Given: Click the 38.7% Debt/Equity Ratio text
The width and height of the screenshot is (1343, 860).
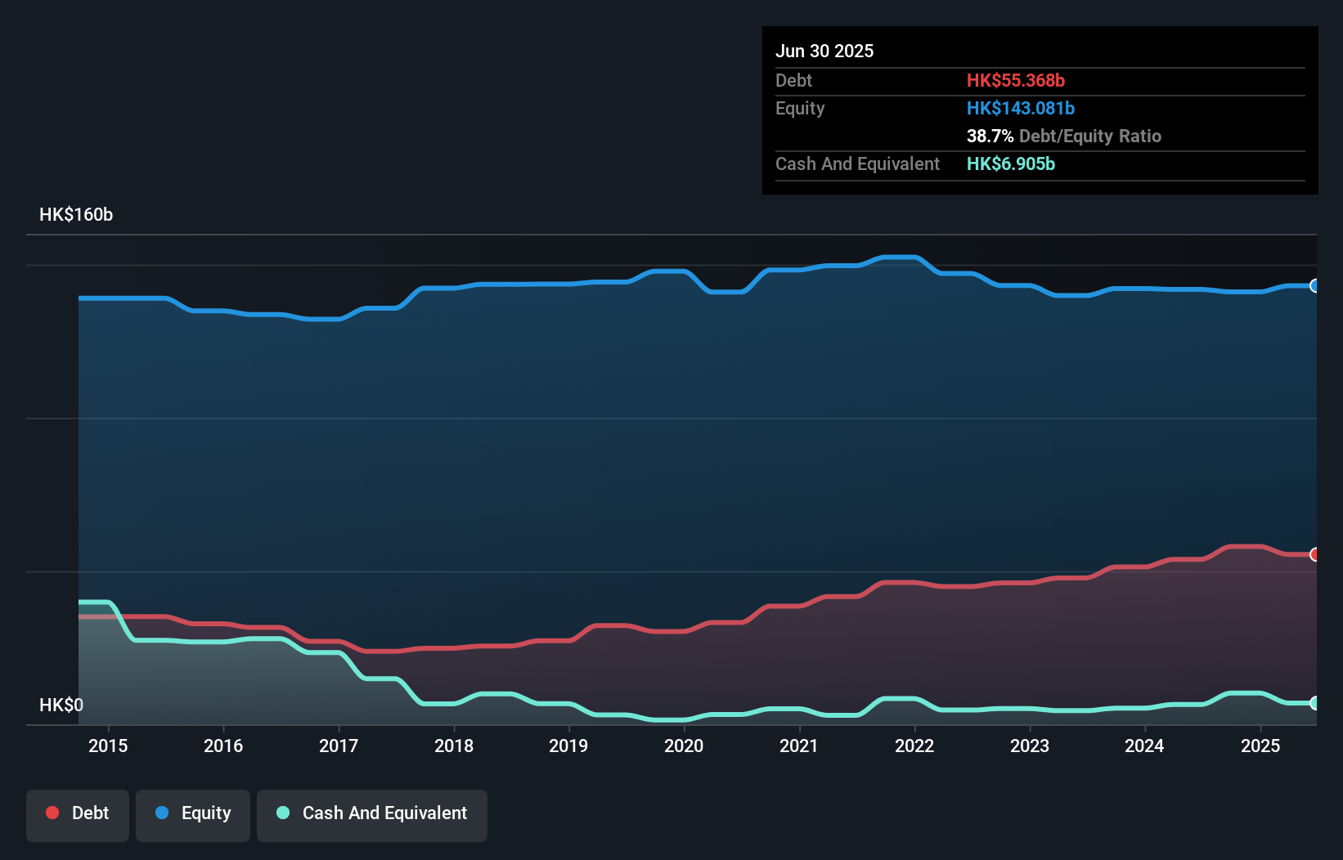Looking at the screenshot, I should (1063, 136).
